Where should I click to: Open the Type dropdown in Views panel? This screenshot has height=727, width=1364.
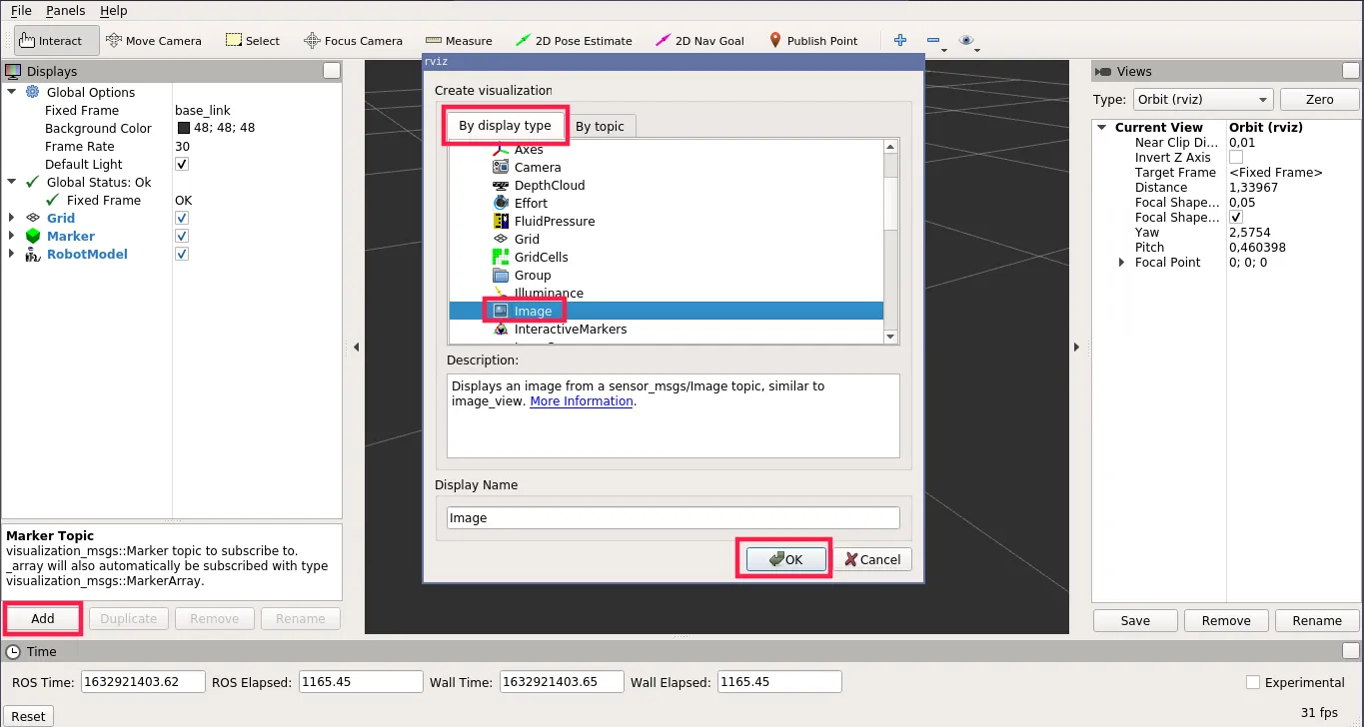[1202, 99]
